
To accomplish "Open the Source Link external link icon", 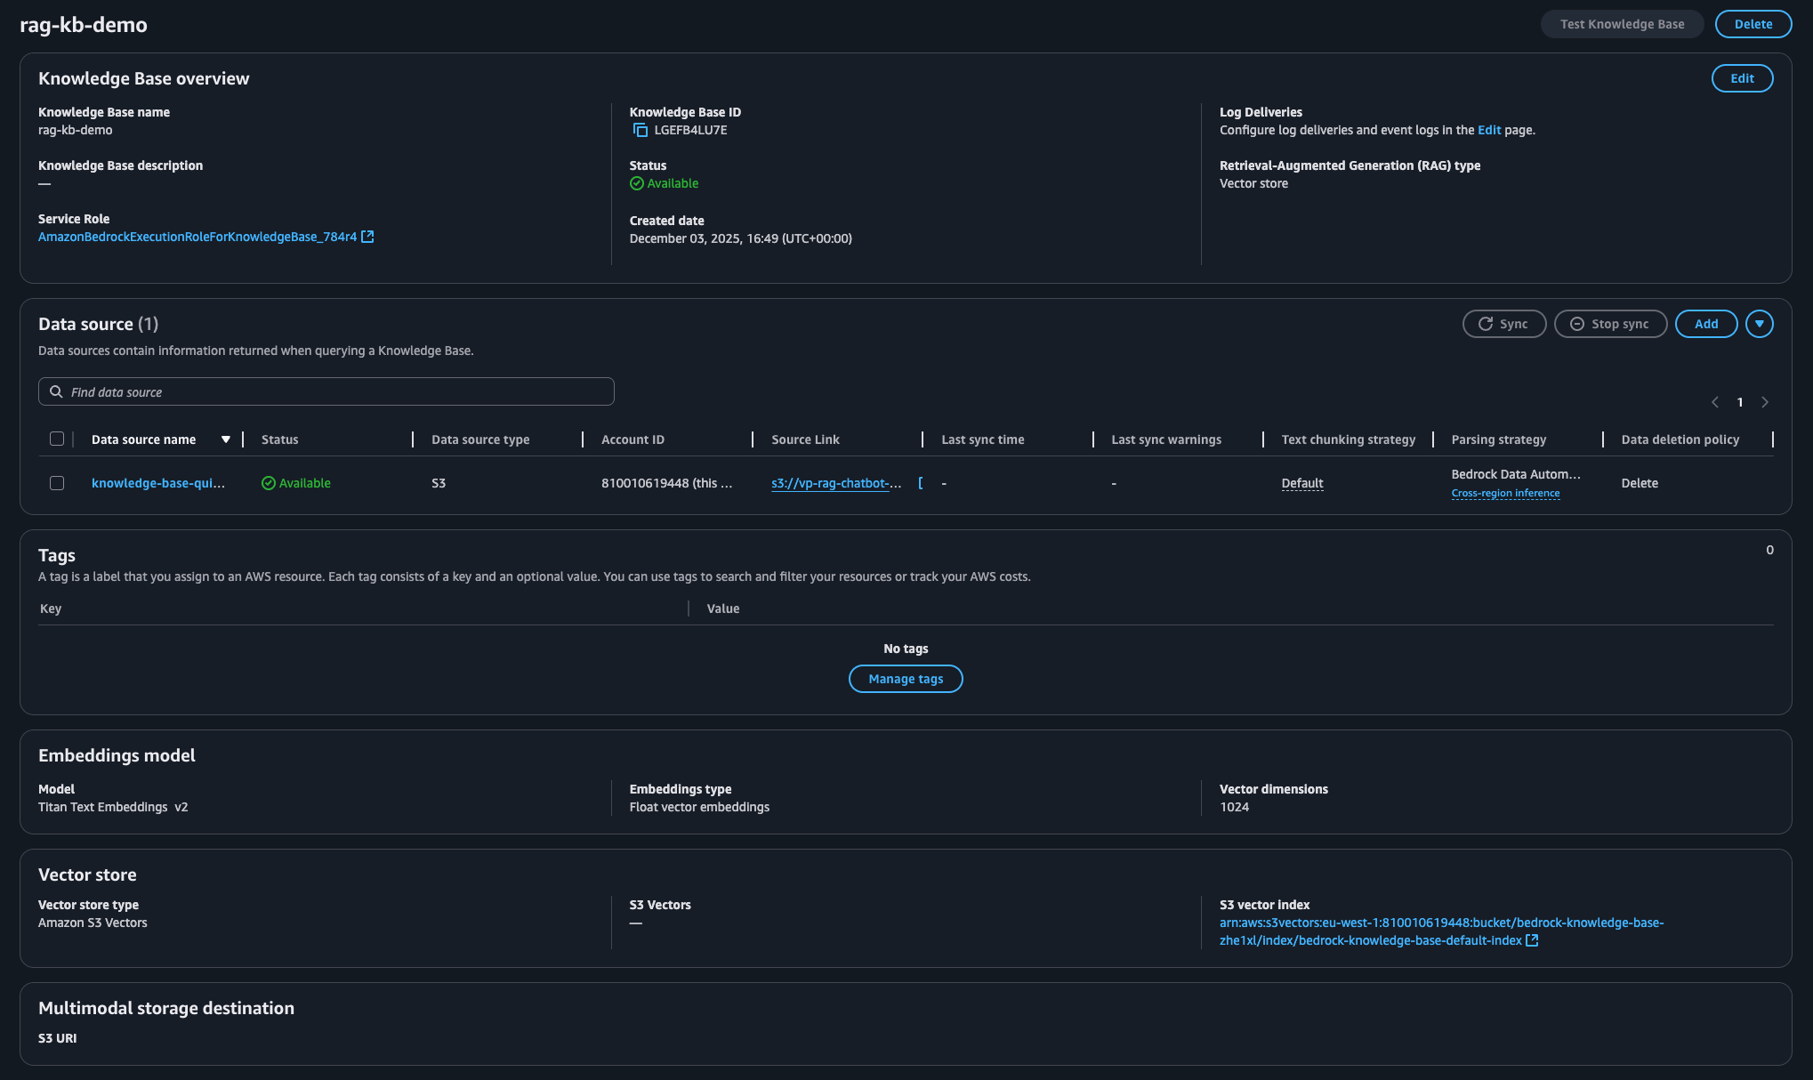I will tap(921, 483).
